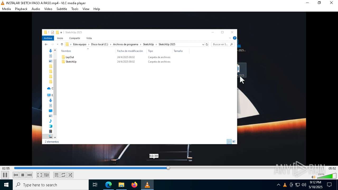Open the View menu

pos(86,9)
